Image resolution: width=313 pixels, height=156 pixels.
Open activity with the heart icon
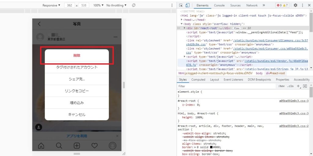tap(94, 146)
